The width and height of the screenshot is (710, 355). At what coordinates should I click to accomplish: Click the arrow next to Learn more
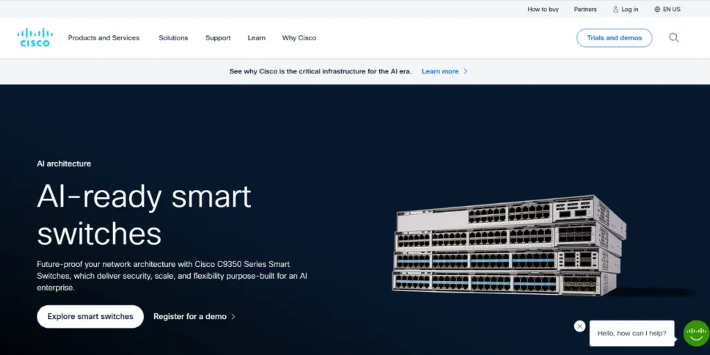(x=465, y=71)
